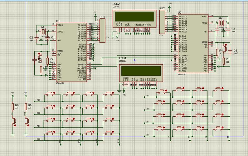Select resistor R2 symbol
The image size is (248, 156).
[x=47, y=61]
